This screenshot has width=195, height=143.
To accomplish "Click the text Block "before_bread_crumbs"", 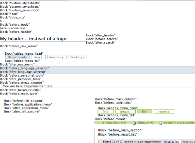I will coord(22,82).
